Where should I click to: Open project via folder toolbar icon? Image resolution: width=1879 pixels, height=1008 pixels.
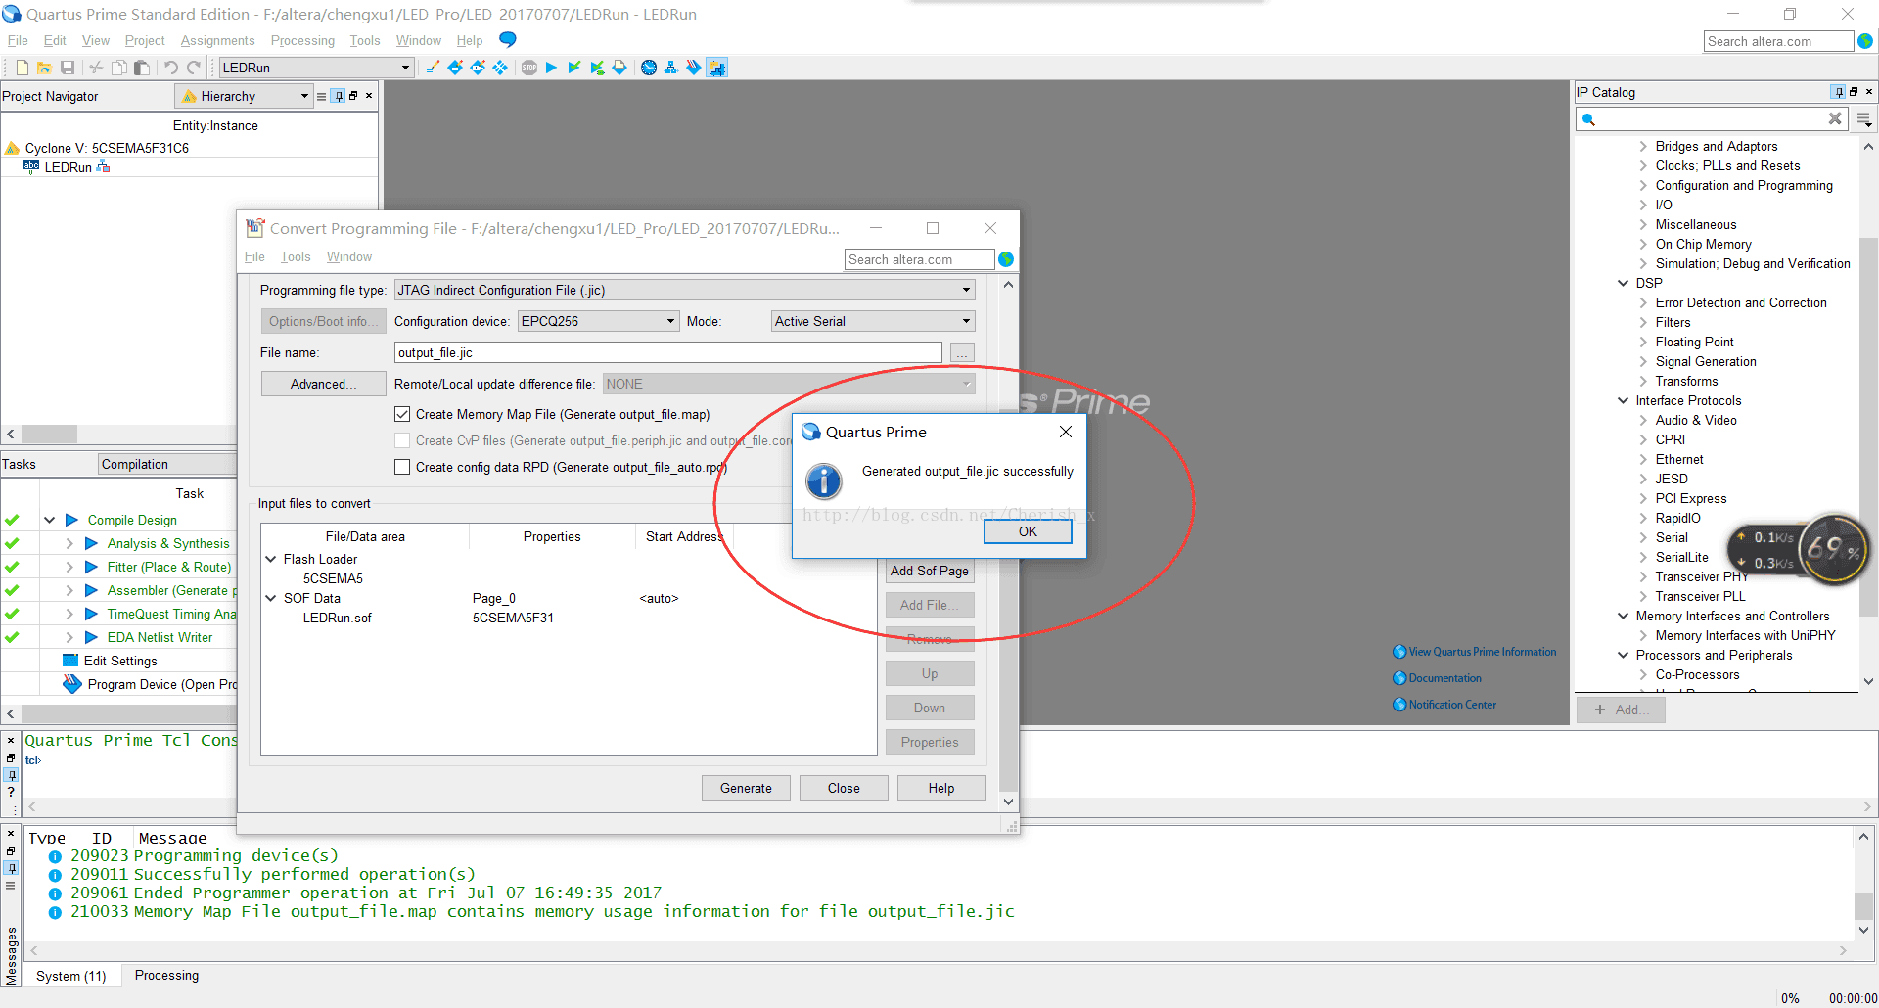[x=44, y=68]
